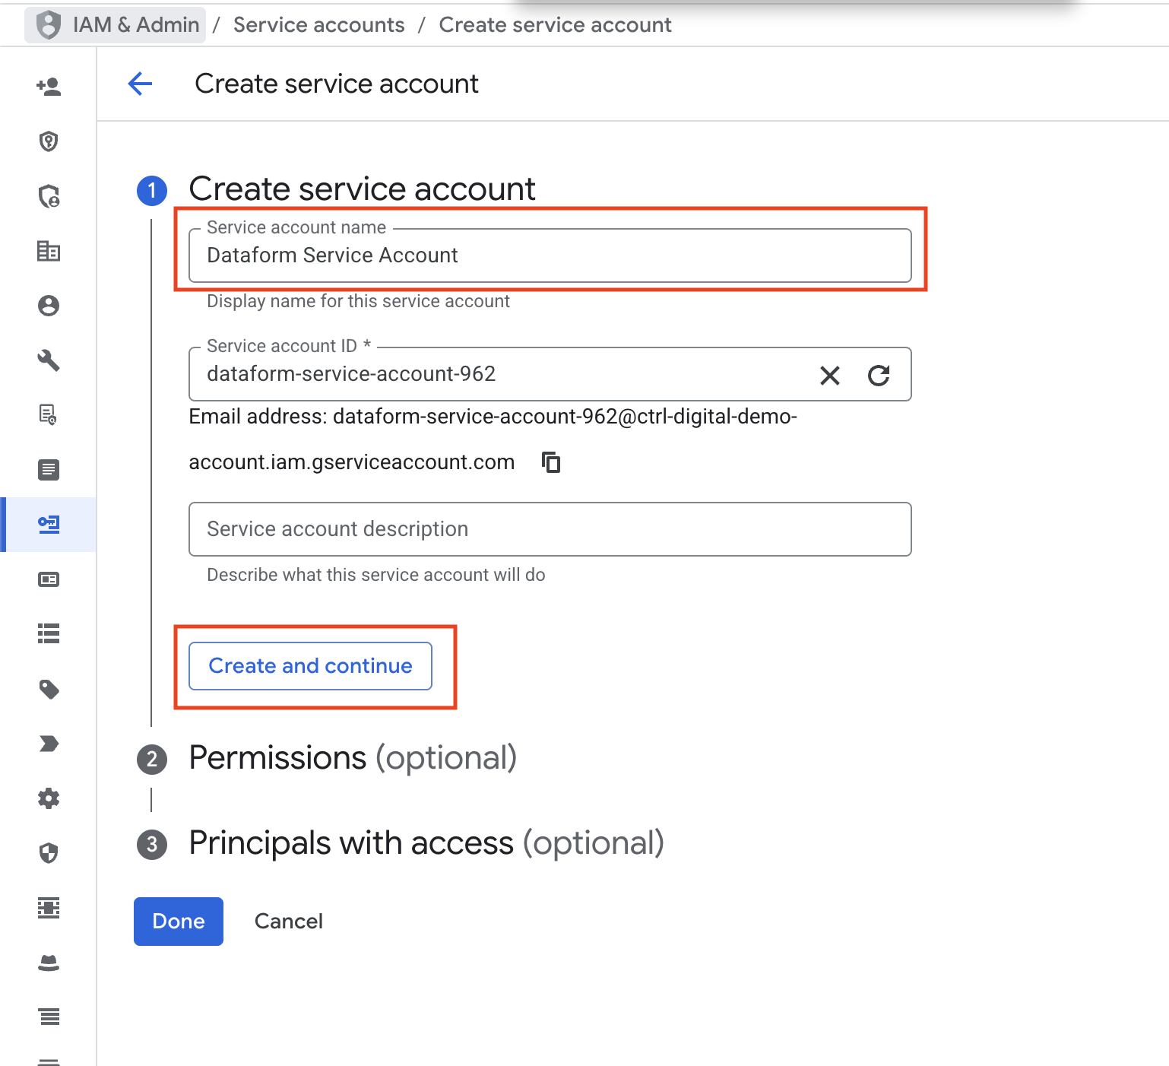
Task: Click the Service account name field
Action: tap(550, 255)
